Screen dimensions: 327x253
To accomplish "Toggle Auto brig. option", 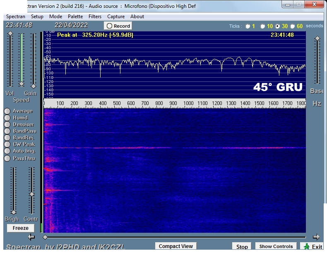I will pyautogui.click(x=7, y=151).
